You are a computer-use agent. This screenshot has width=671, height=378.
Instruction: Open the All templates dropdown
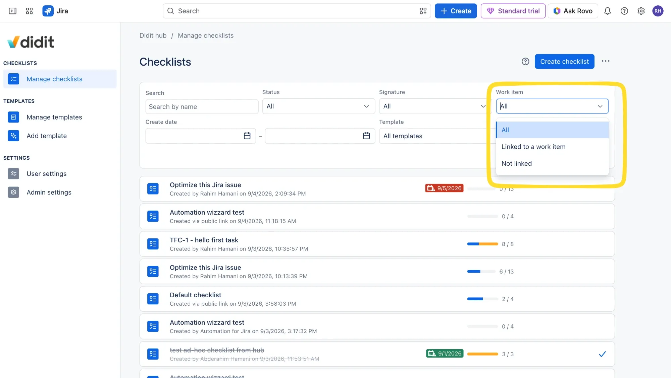tap(437, 136)
